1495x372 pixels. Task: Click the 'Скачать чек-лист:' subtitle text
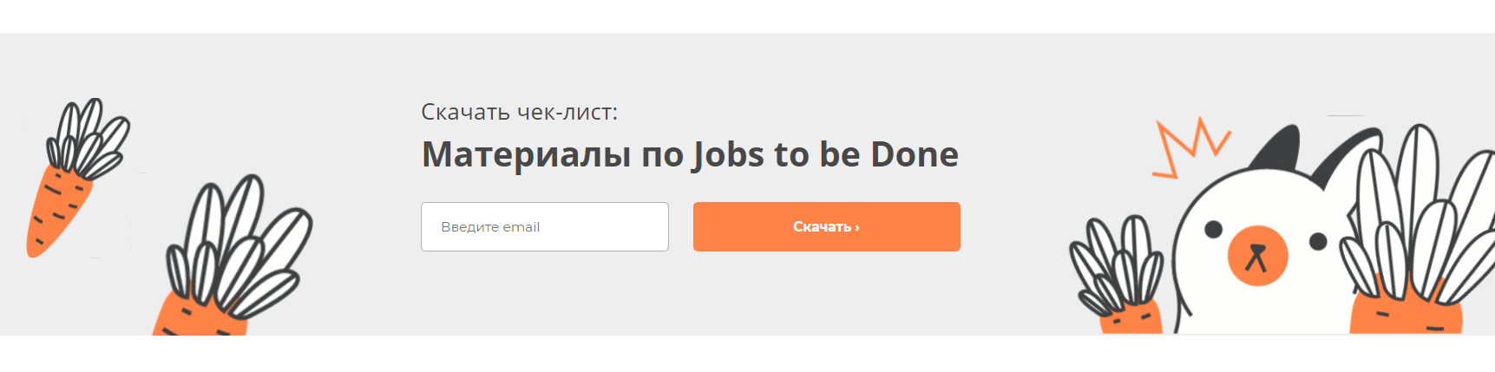pyautogui.click(x=519, y=112)
